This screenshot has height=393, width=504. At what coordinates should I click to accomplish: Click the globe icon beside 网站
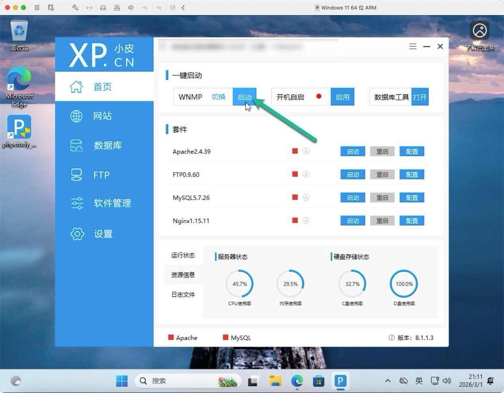tap(76, 116)
